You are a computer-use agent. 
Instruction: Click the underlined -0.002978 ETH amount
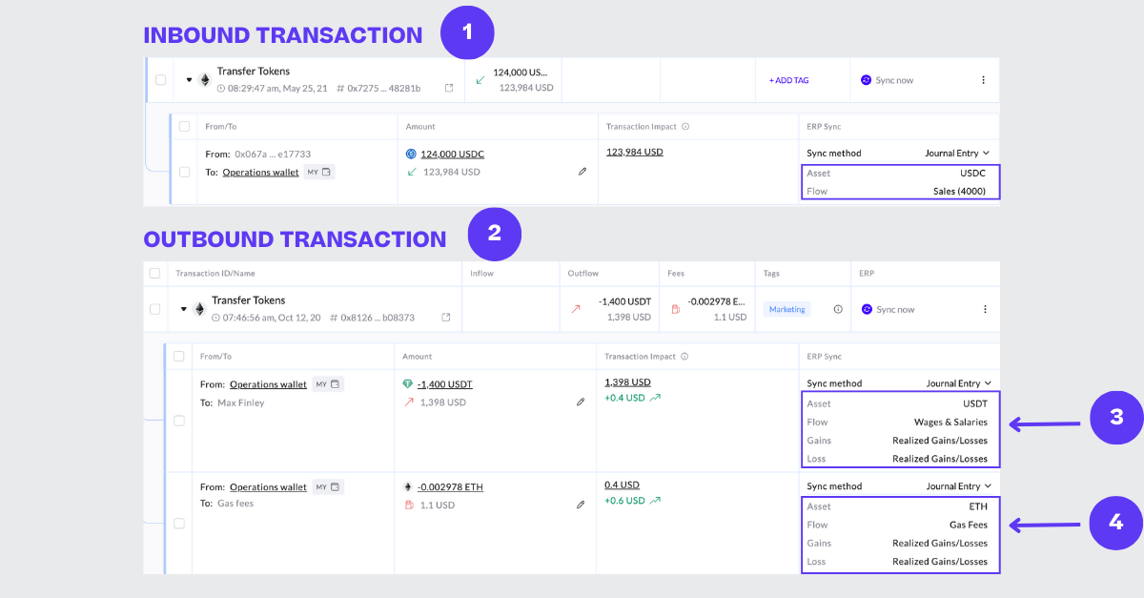point(450,486)
